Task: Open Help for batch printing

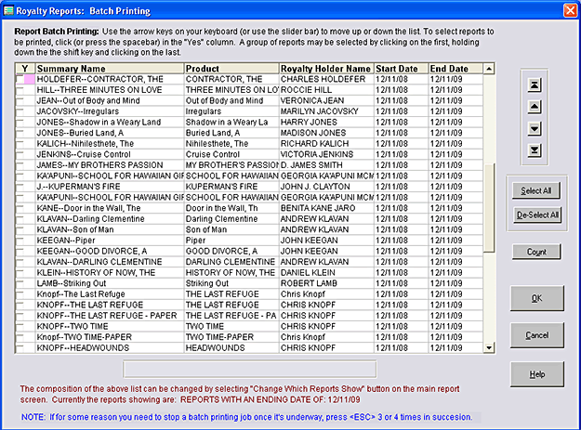Action: coord(536,373)
